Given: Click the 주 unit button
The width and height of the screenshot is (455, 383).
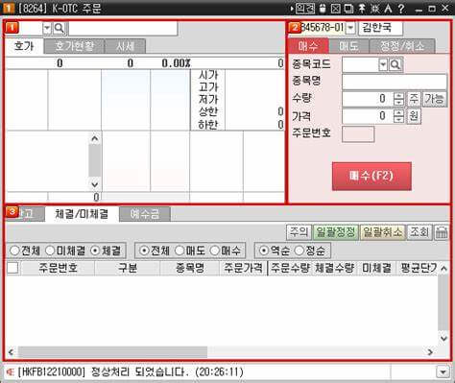Looking at the screenshot, I should [414, 99].
